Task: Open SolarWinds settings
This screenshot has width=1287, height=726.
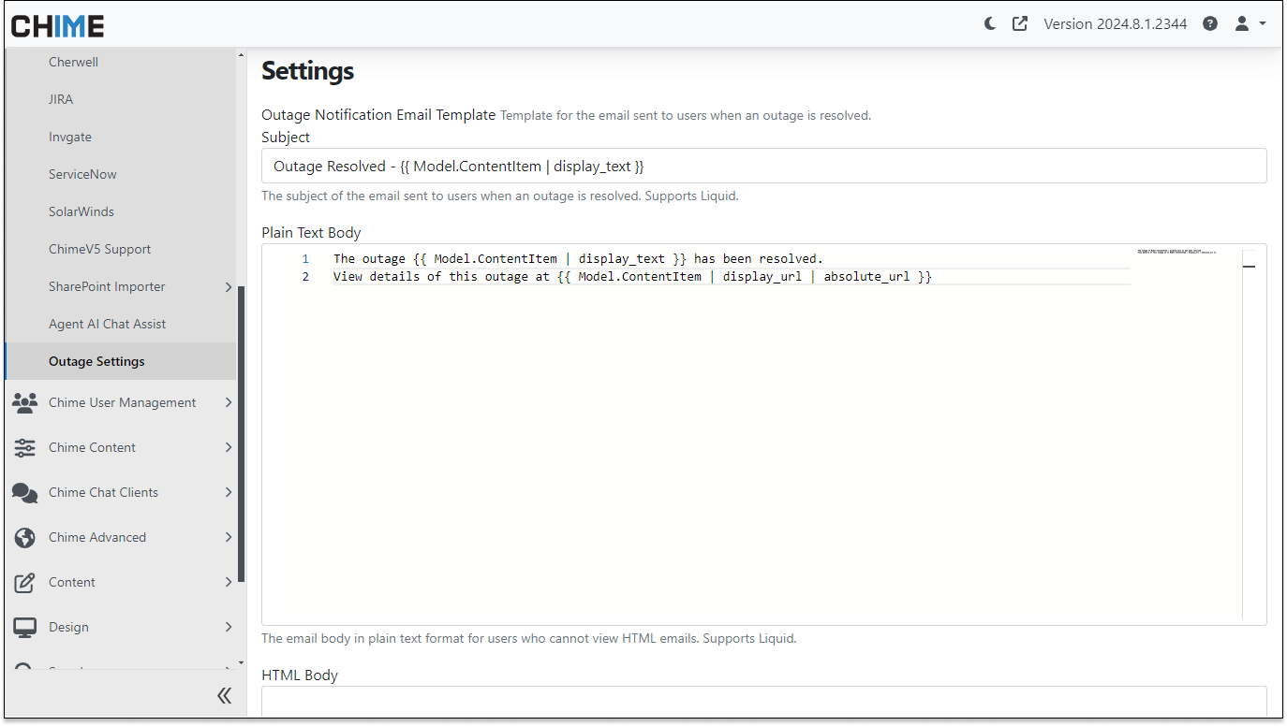Action: (120, 211)
